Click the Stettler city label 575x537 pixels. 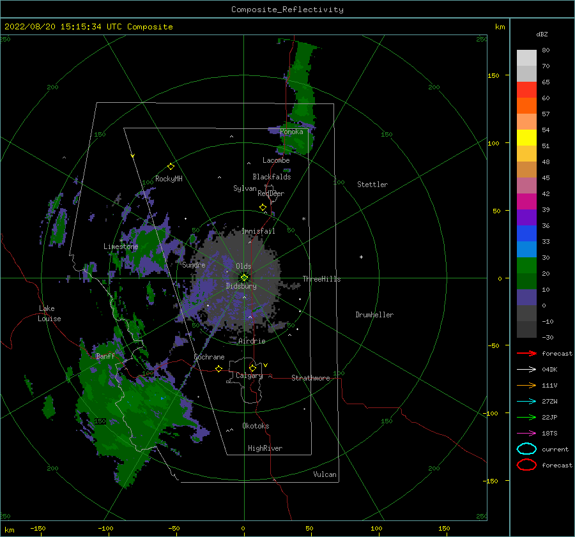(x=372, y=185)
